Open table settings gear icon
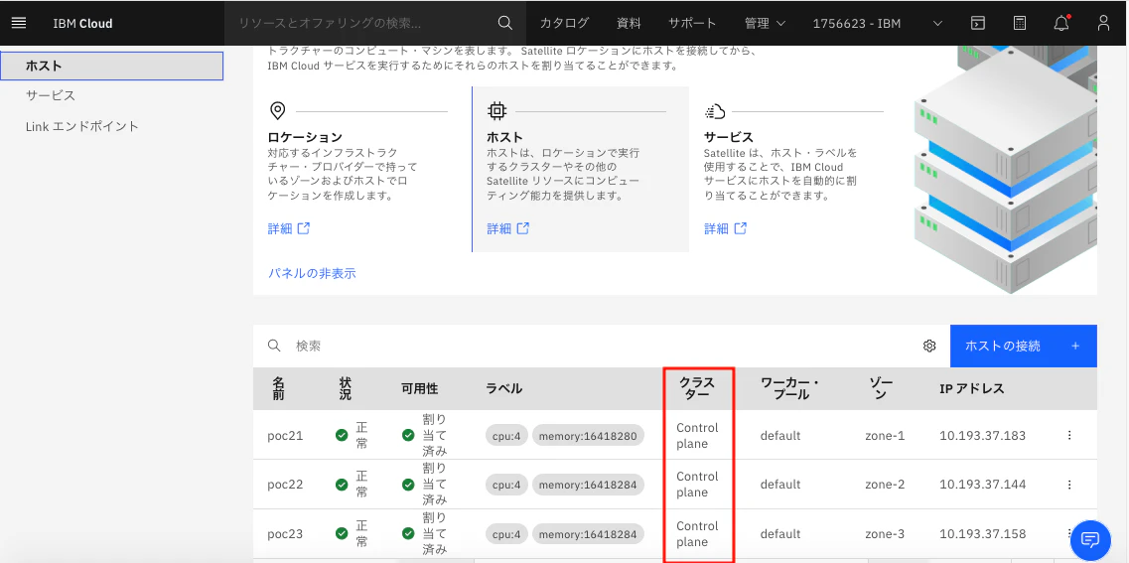Image resolution: width=1129 pixels, height=563 pixels. pyautogui.click(x=929, y=346)
